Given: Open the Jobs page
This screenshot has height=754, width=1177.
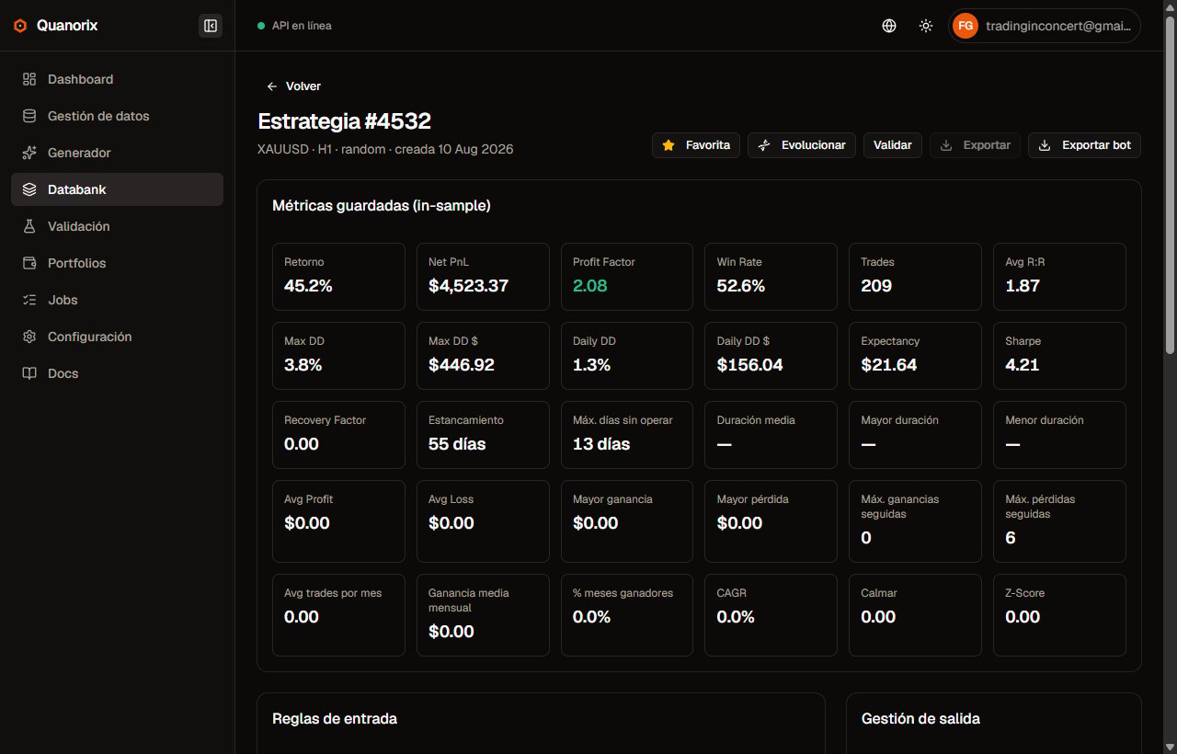Looking at the screenshot, I should click(117, 300).
